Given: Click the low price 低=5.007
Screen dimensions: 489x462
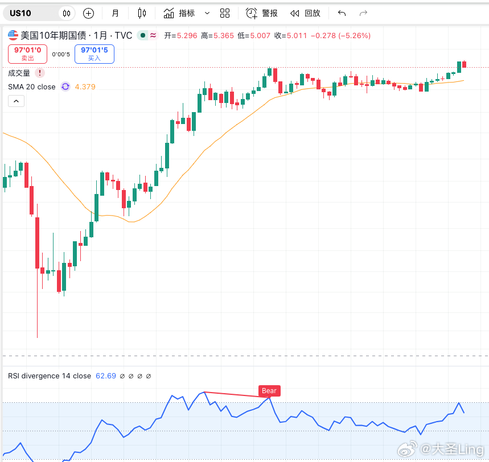Looking at the screenshot, I should [x=254, y=35].
